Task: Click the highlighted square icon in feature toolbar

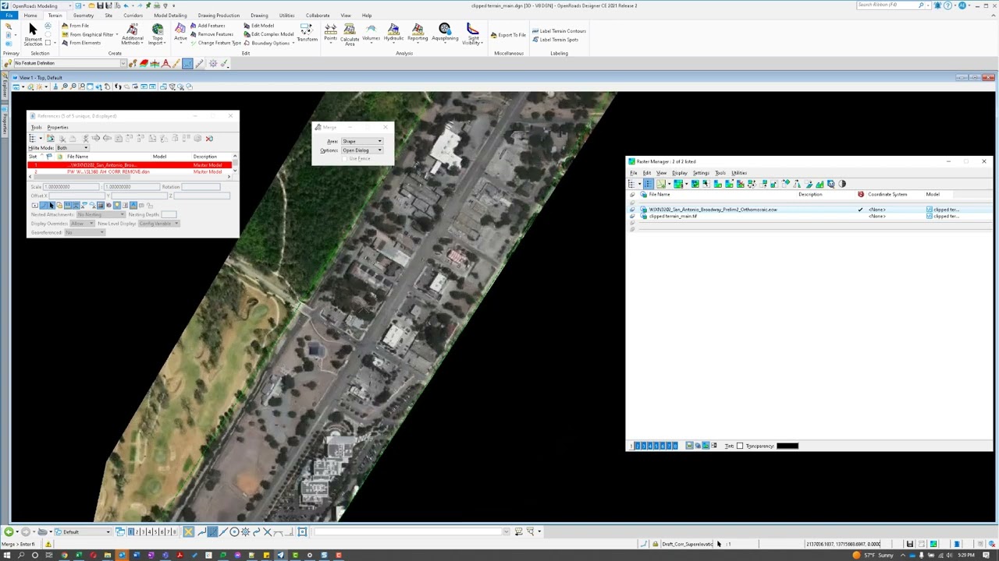Action: click(x=187, y=63)
